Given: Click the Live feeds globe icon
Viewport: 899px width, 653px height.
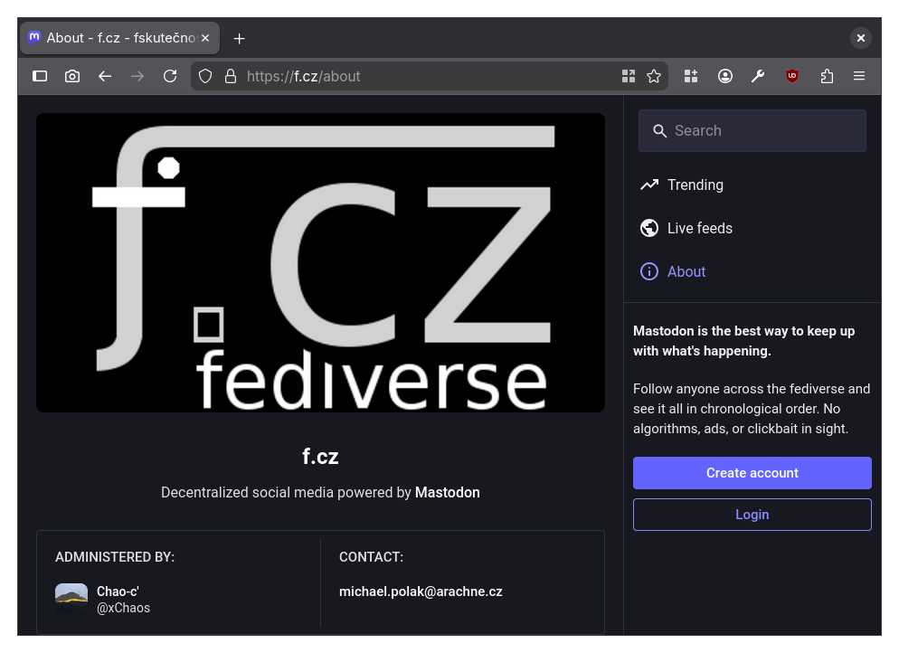Looking at the screenshot, I should pos(649,228).
